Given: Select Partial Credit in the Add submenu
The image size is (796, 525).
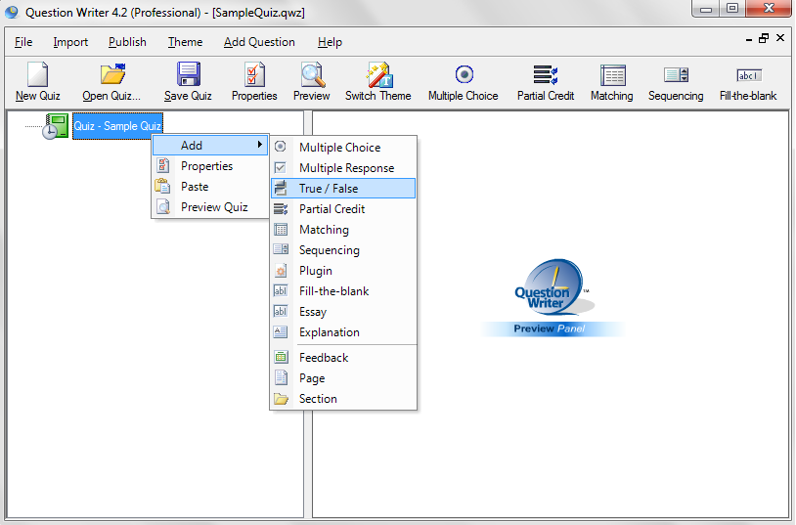Looking at the screenshot, I should coord(343,209).
